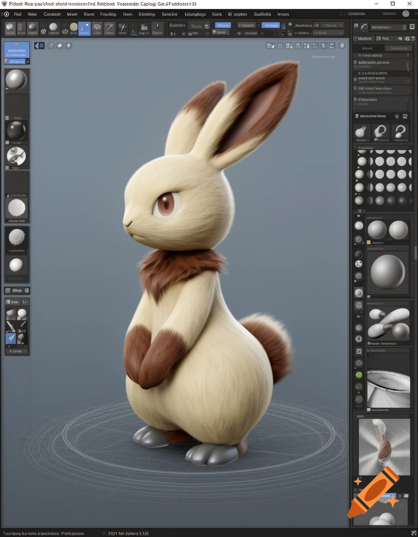Click the app logo icon in menu bar
Screen dimensions: 418x537
(6, 14)
